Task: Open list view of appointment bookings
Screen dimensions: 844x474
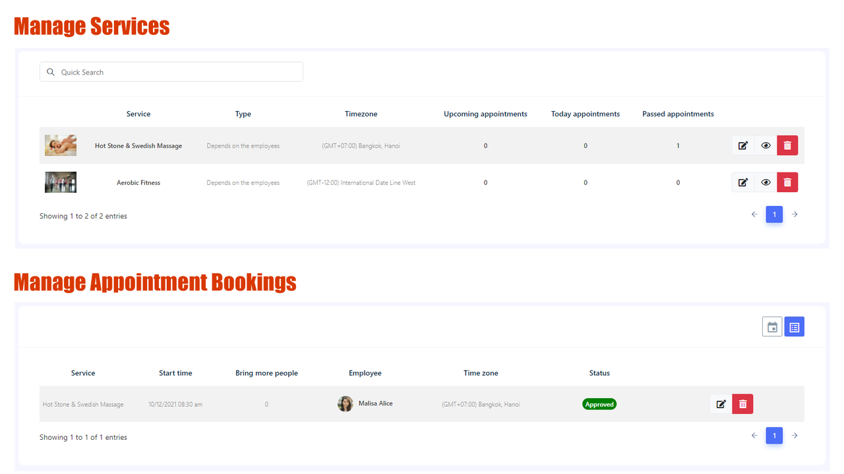Action: point(794,326)
